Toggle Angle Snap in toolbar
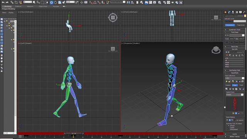Screen dimensions: 247x139 [x=95, y=2]
